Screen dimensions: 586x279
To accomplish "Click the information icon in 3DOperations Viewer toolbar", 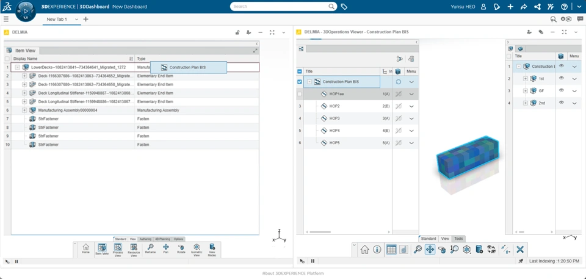I will 377,250.
